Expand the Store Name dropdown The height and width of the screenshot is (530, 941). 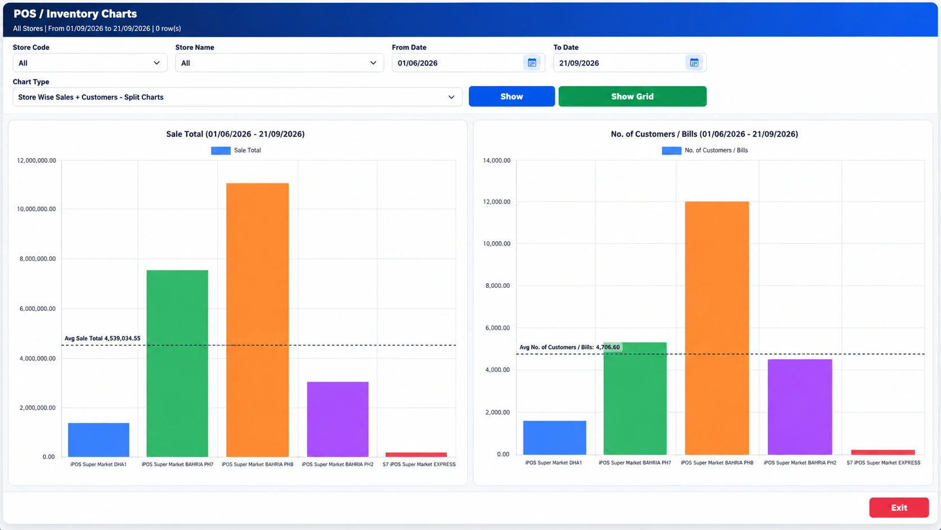coord(279,63)
